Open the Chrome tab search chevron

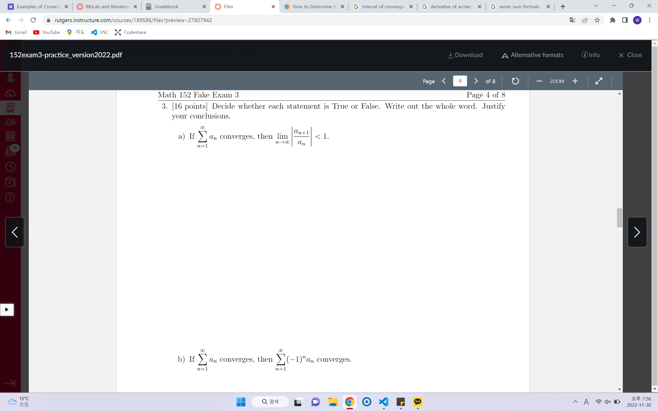596,5
